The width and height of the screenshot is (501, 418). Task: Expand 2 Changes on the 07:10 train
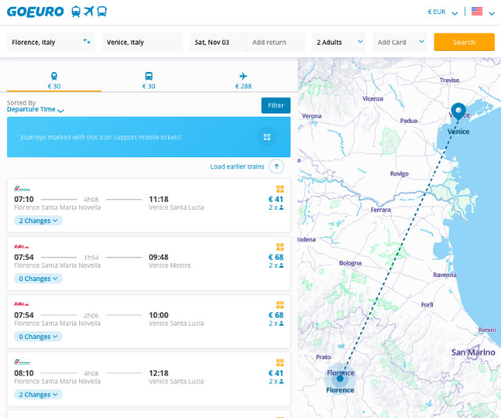tap(38, 221)
